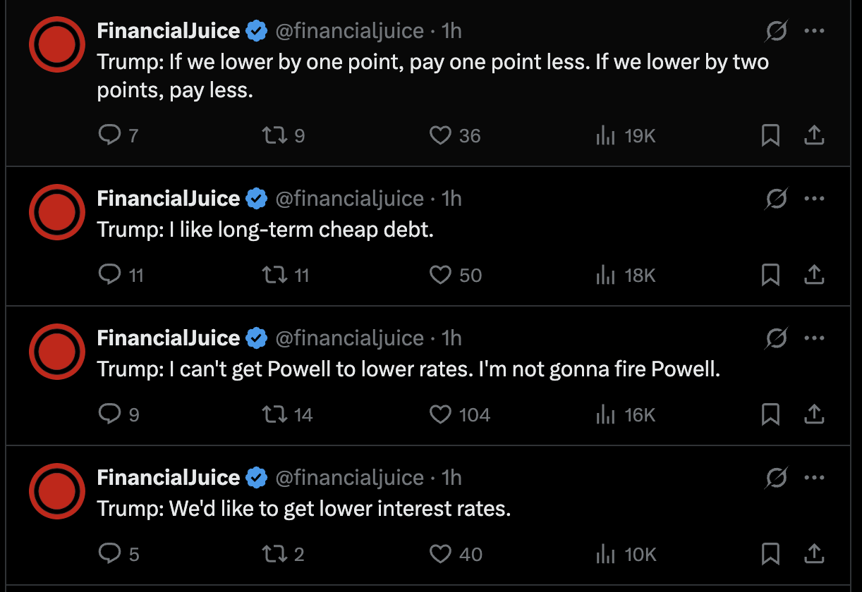Image resolution: width=862 pixels, height=592 pixels.
Task: Like the 'not gonna fire Powell' tweet
Action: coord(440,414)
